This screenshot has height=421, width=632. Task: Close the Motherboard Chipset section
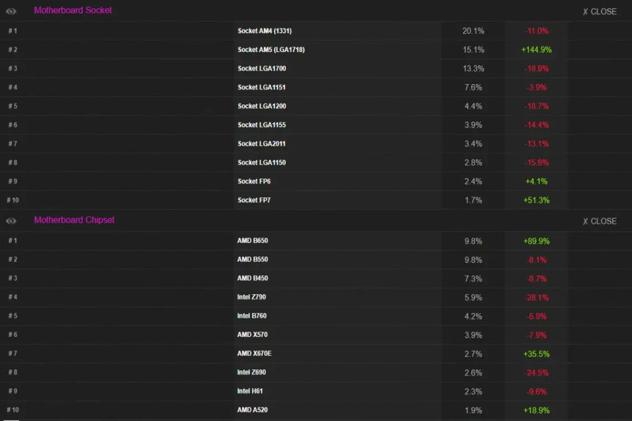[599, 221]
